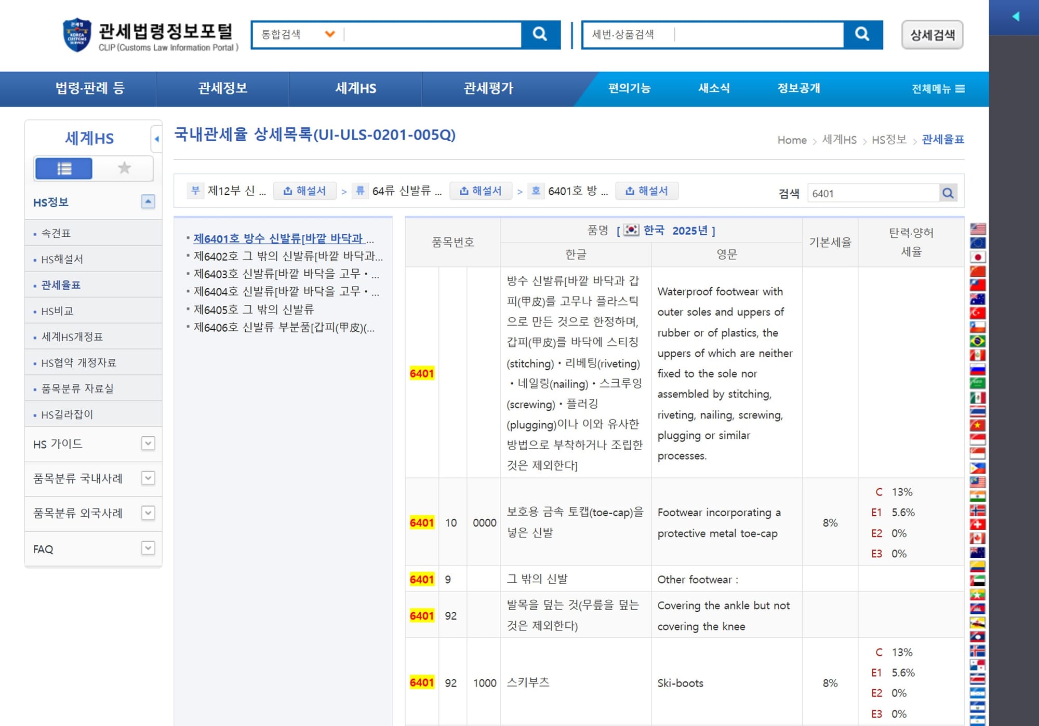Click the 상세검색 button
1039x726 pixels.
pos(932,35)
